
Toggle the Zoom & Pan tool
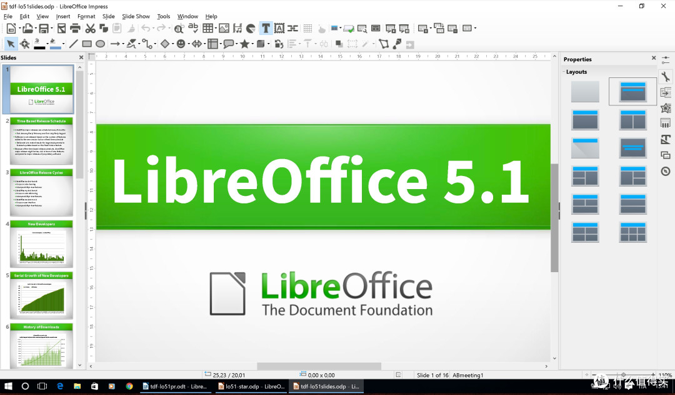(24, 44)
